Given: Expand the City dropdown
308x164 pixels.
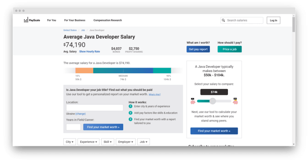Looking at the screenshot, I should (x=70, y=142).
